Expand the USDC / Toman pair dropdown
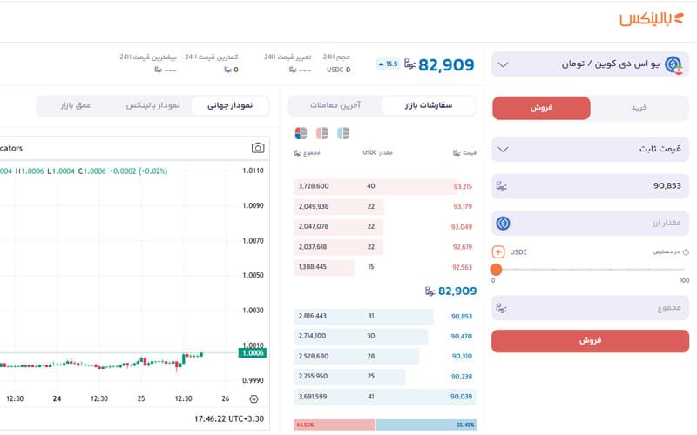 (x=502, y=64)
